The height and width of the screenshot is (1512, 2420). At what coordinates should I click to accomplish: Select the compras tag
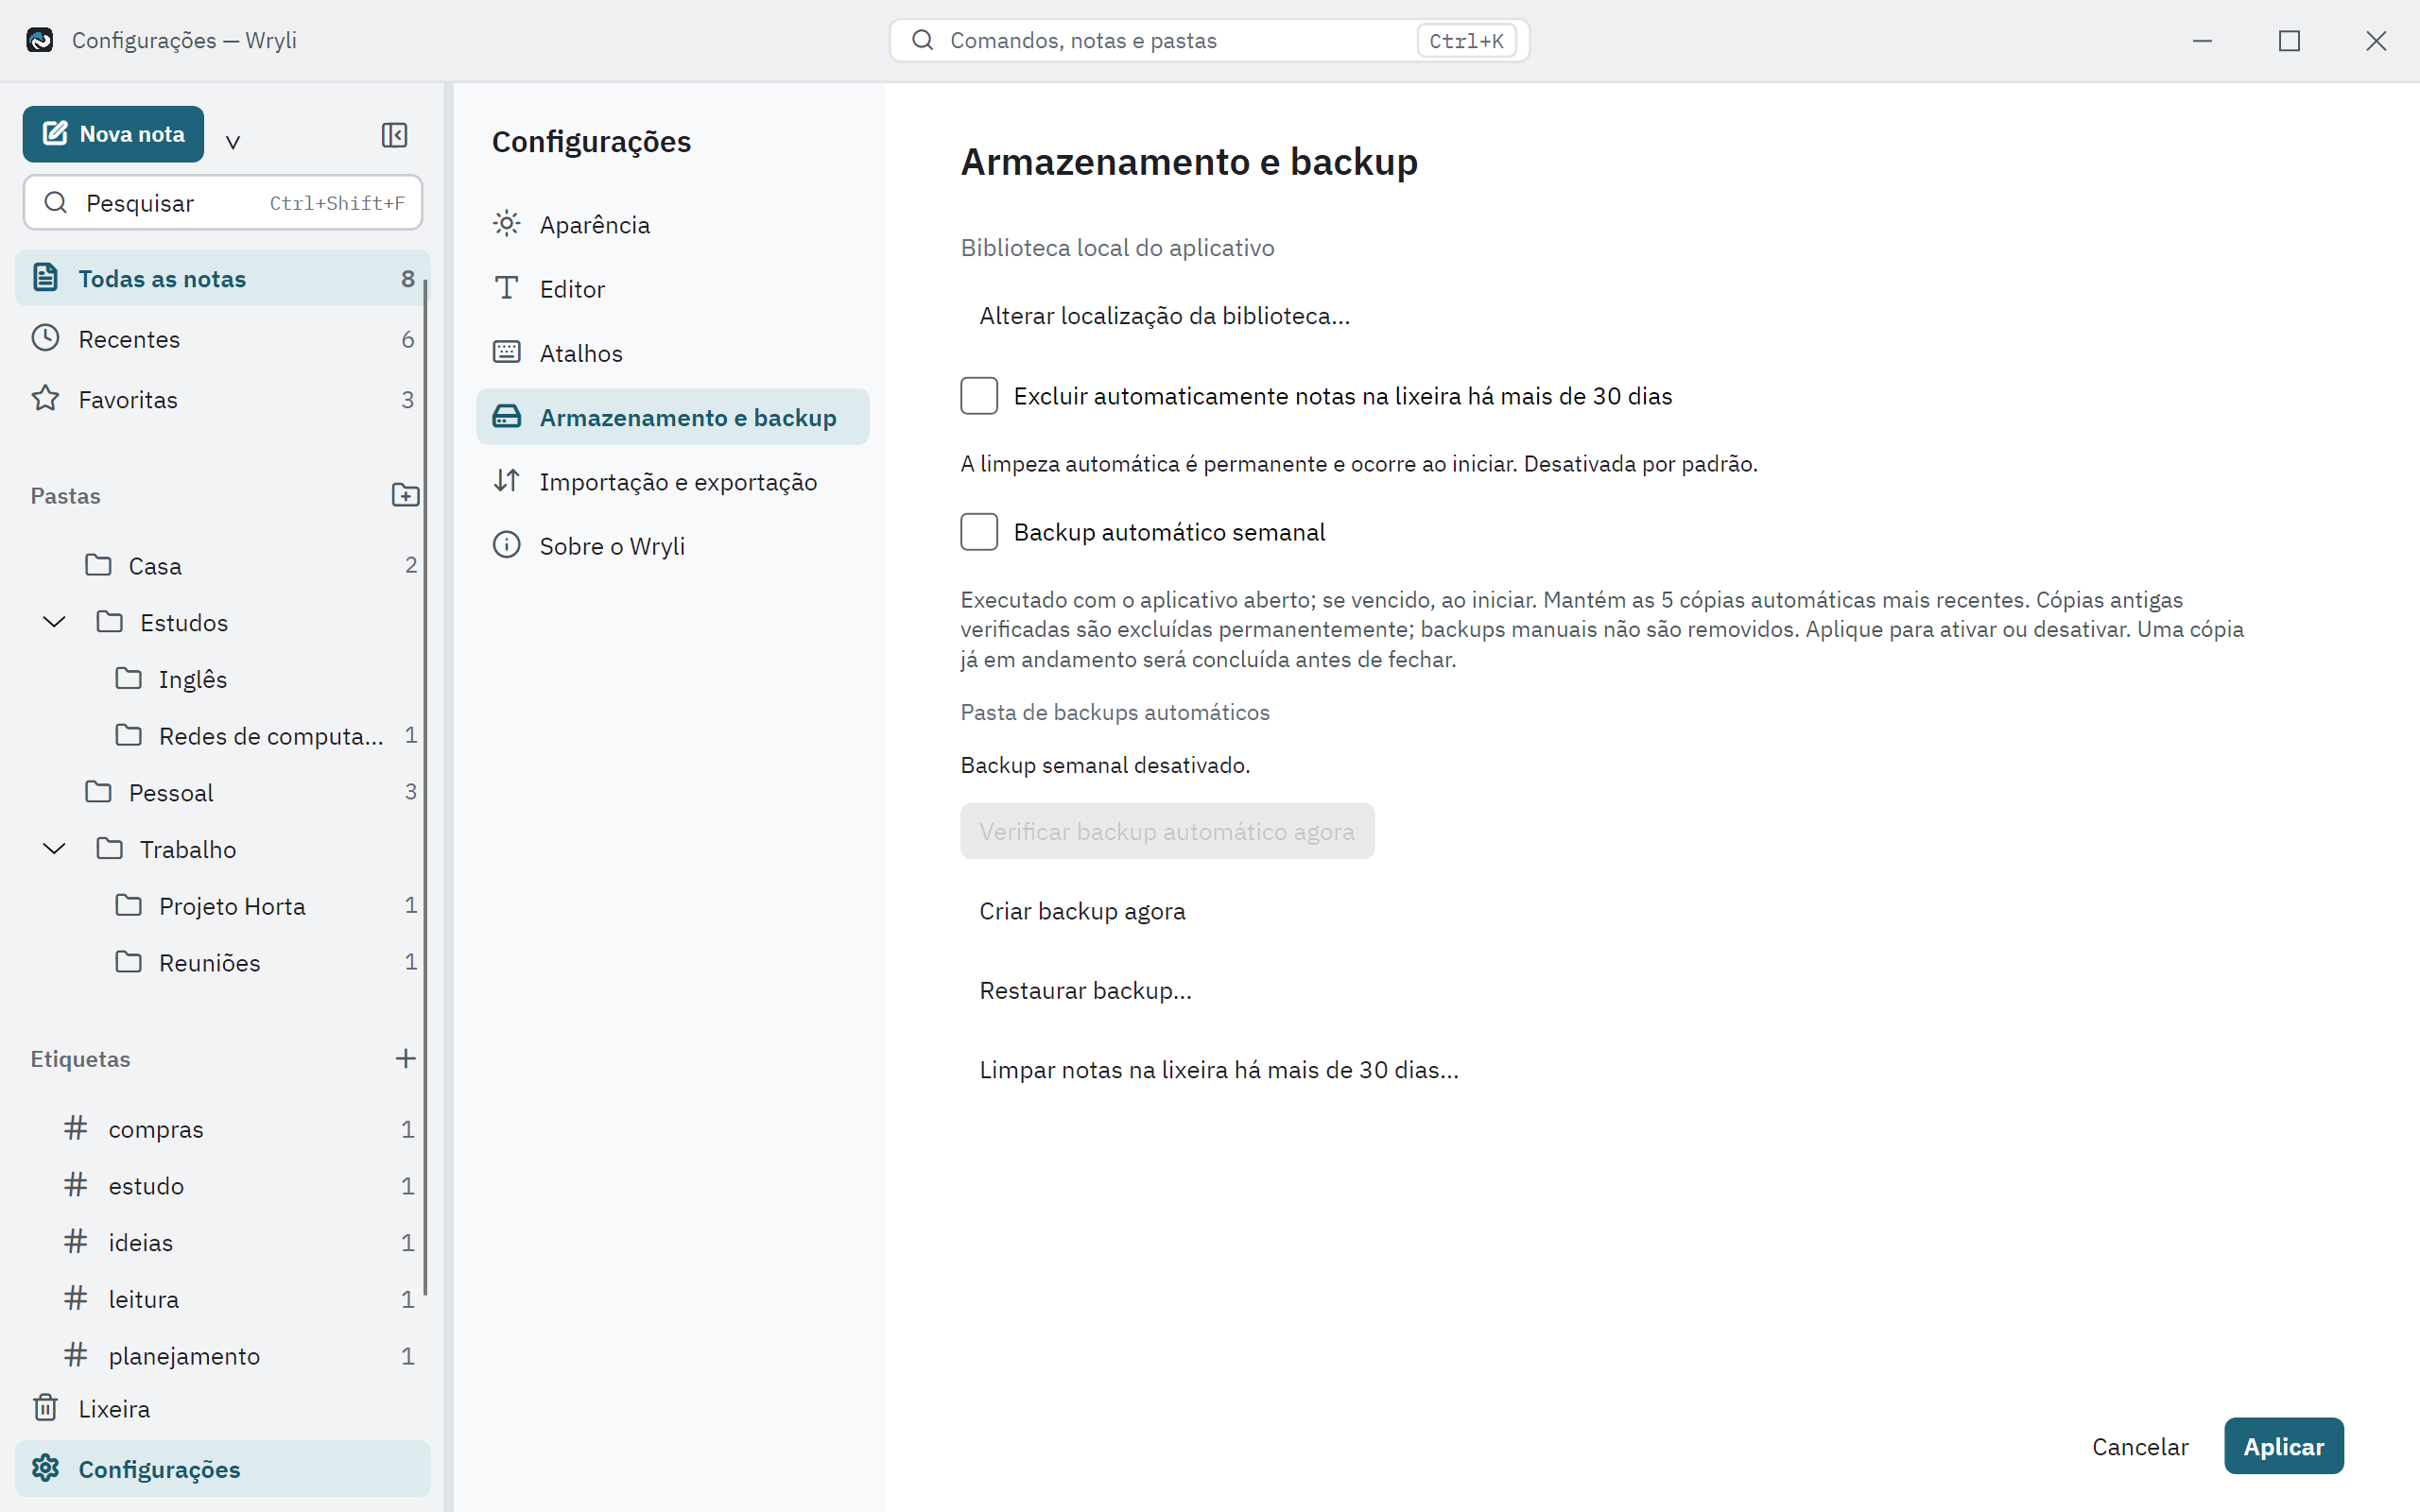click(223, 1129)
